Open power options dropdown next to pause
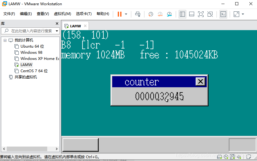 coord(126,14)
